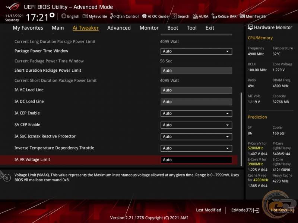
Task: Select IA SoC Iccmax Reactive Protector label
Action: [45, 136]
